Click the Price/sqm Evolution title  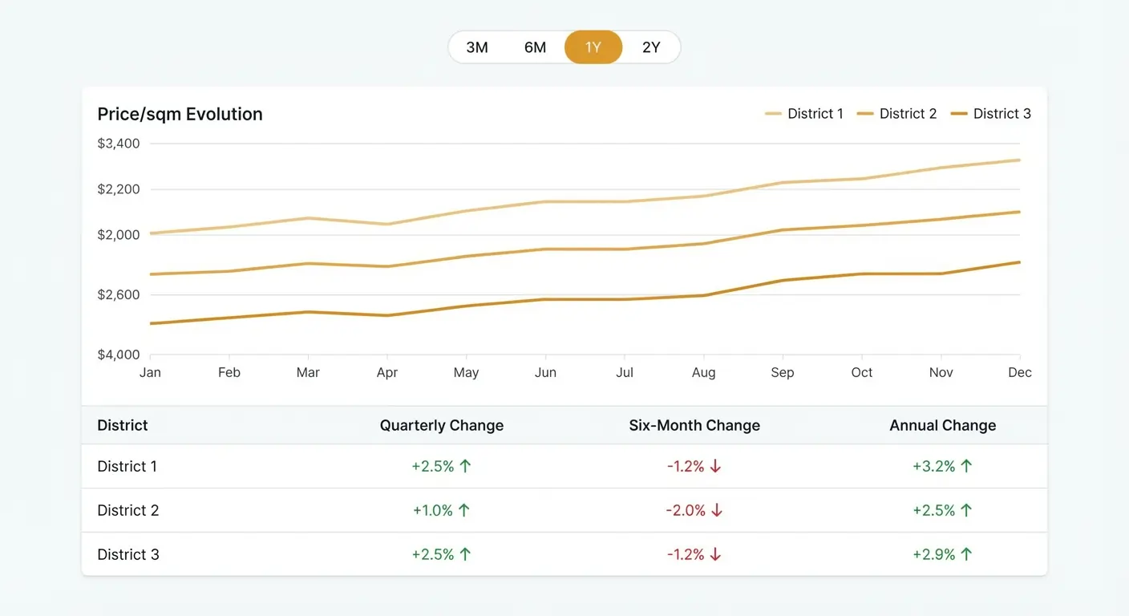[180, 114]
